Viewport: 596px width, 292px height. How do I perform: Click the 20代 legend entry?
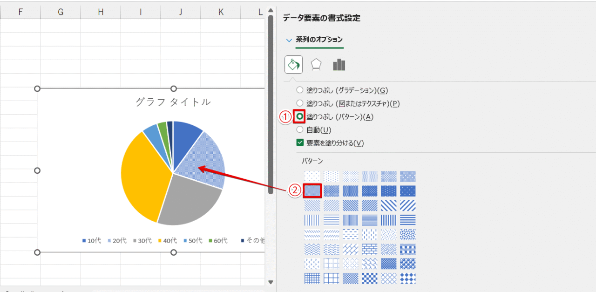click(x=116, y=241)
